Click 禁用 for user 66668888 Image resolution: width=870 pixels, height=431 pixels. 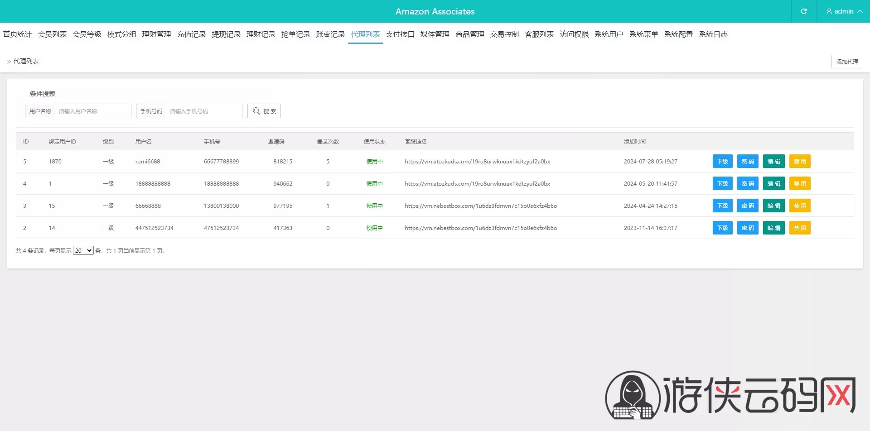[800, 206]
